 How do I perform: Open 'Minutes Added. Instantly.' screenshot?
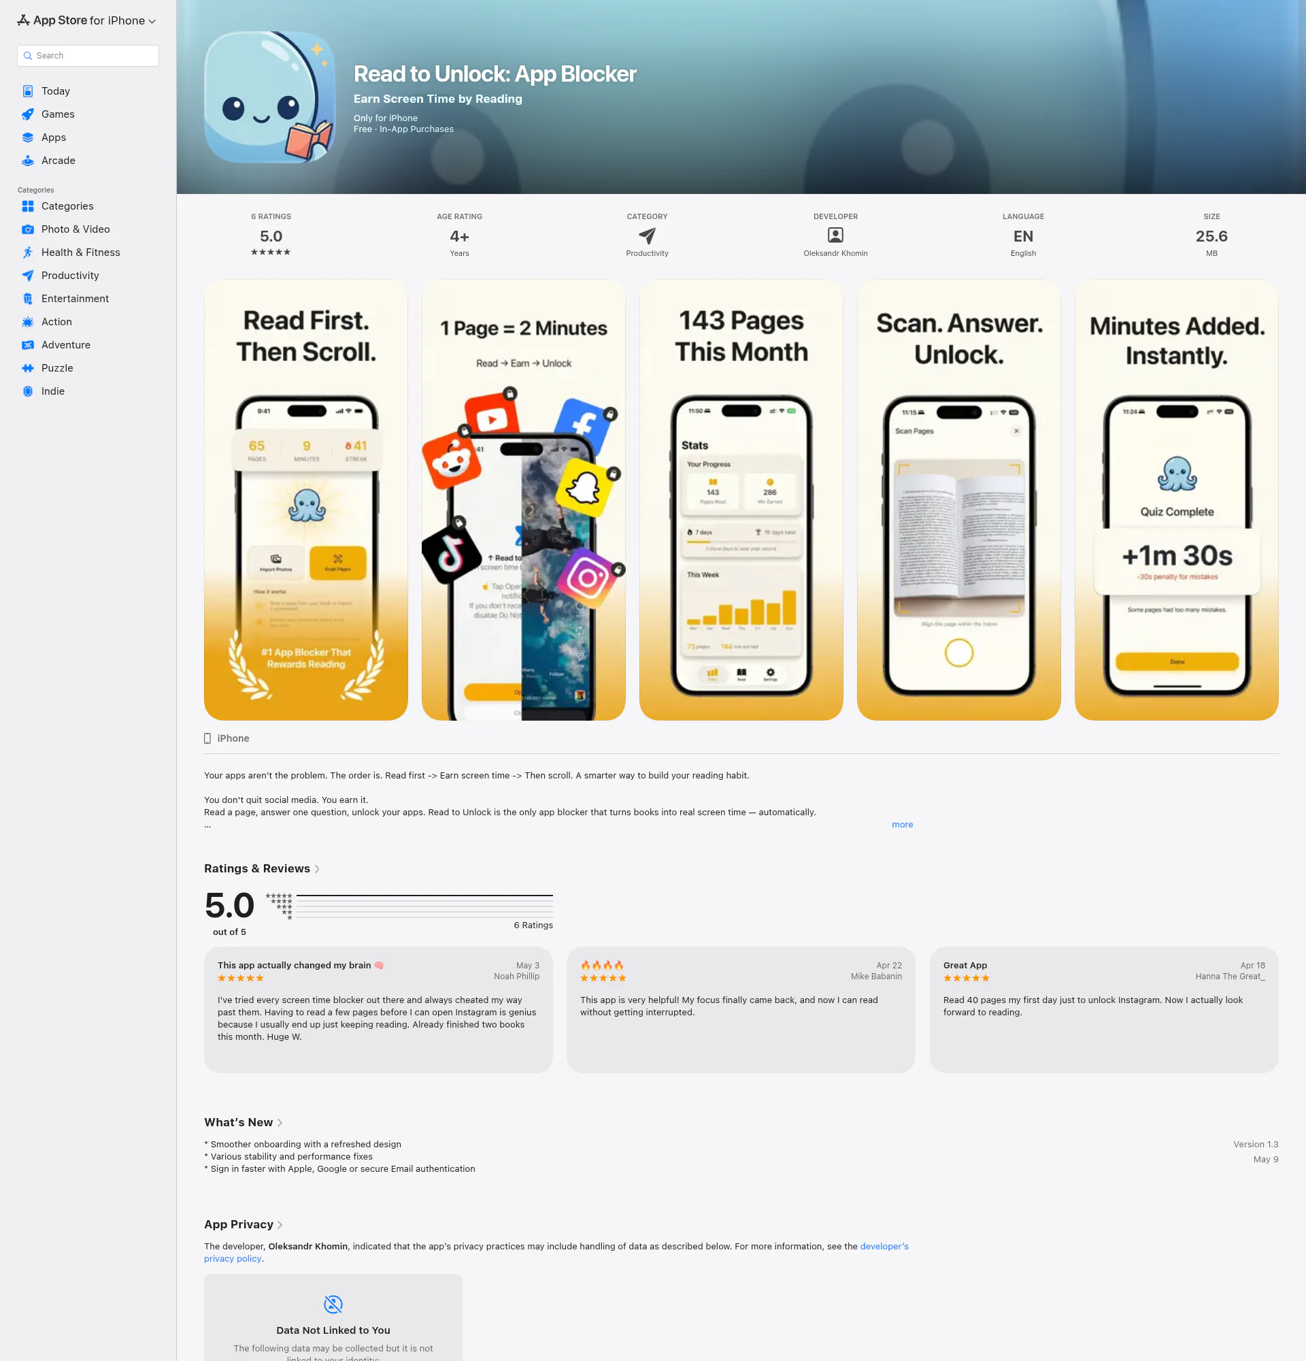(x=1177, y=500)
